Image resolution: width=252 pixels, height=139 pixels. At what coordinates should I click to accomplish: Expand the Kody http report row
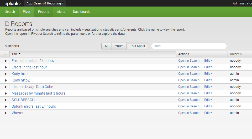click(x=6, y=74)
